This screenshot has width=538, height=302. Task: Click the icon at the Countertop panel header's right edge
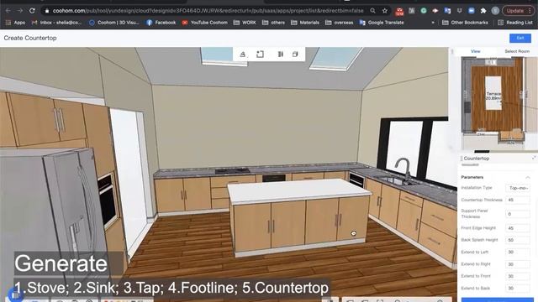pos(534,158)
